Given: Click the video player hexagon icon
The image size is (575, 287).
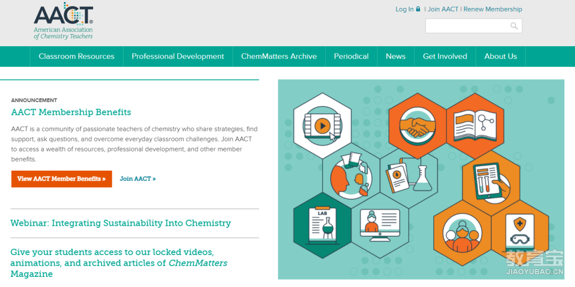Looking at the screenshot, I should (322, 126).
